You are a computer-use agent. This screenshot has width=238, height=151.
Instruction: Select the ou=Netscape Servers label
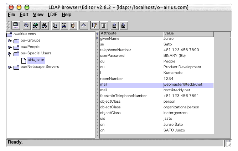(x=40, y=67)
